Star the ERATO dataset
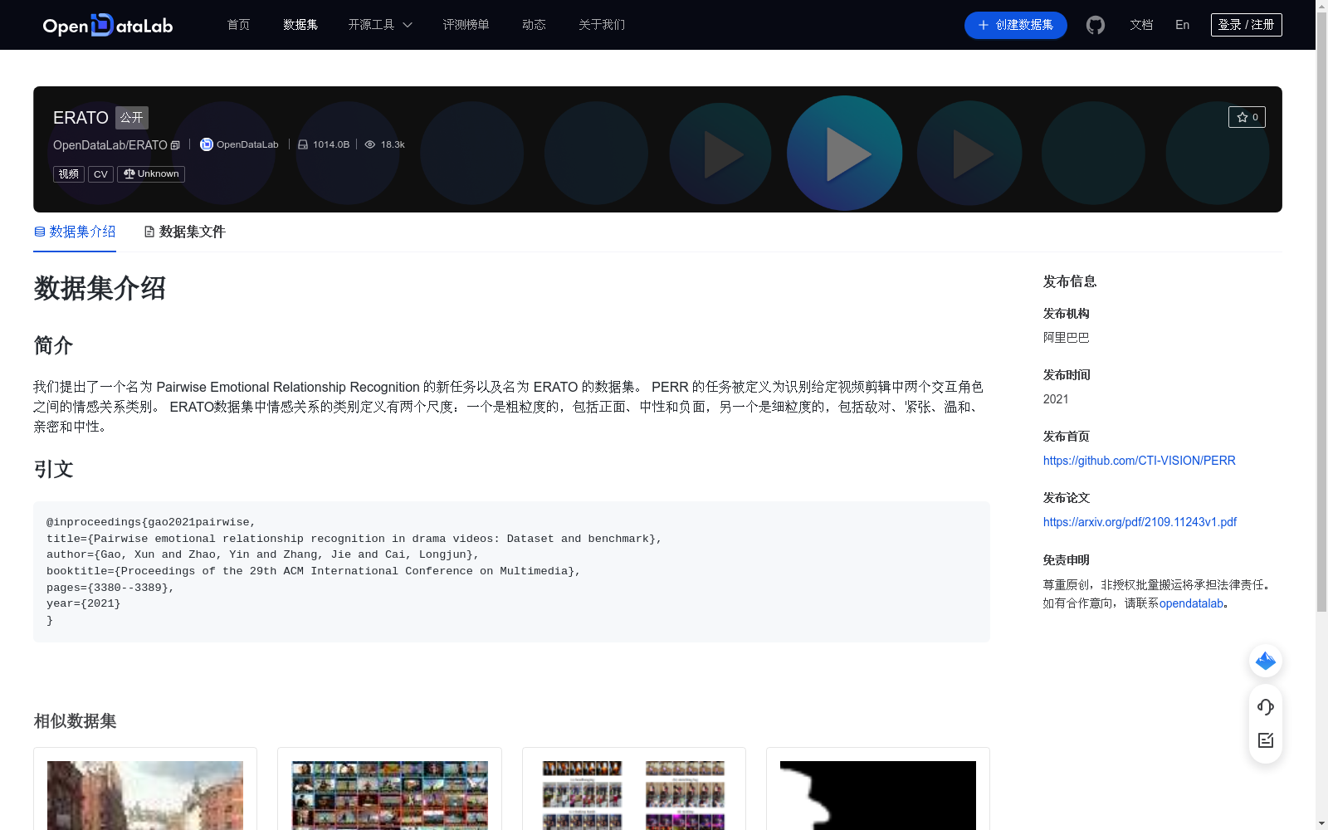Screen dimensions: 1328x830 (x=1247, y=117)
